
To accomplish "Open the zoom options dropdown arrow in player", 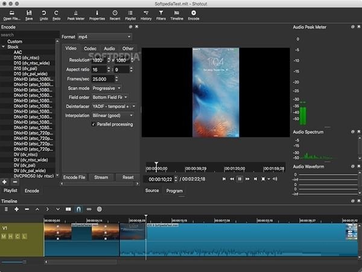I will 268,179.
